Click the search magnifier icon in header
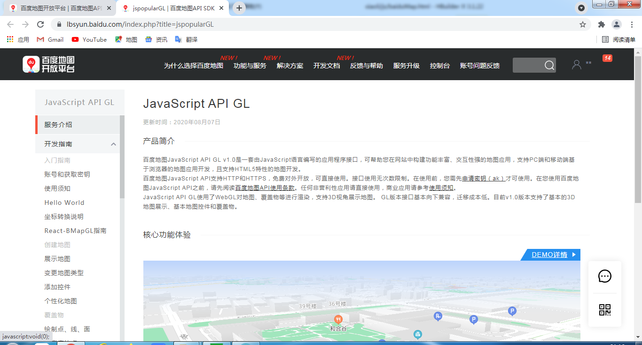The image size is (642, 345). [x=549, y=65]
